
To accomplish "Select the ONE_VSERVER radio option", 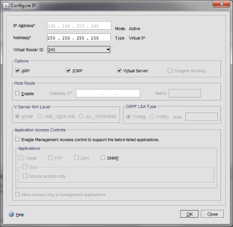I will (x=40, y=117).
